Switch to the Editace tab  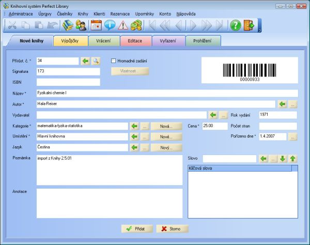click(x=136, y=41)
